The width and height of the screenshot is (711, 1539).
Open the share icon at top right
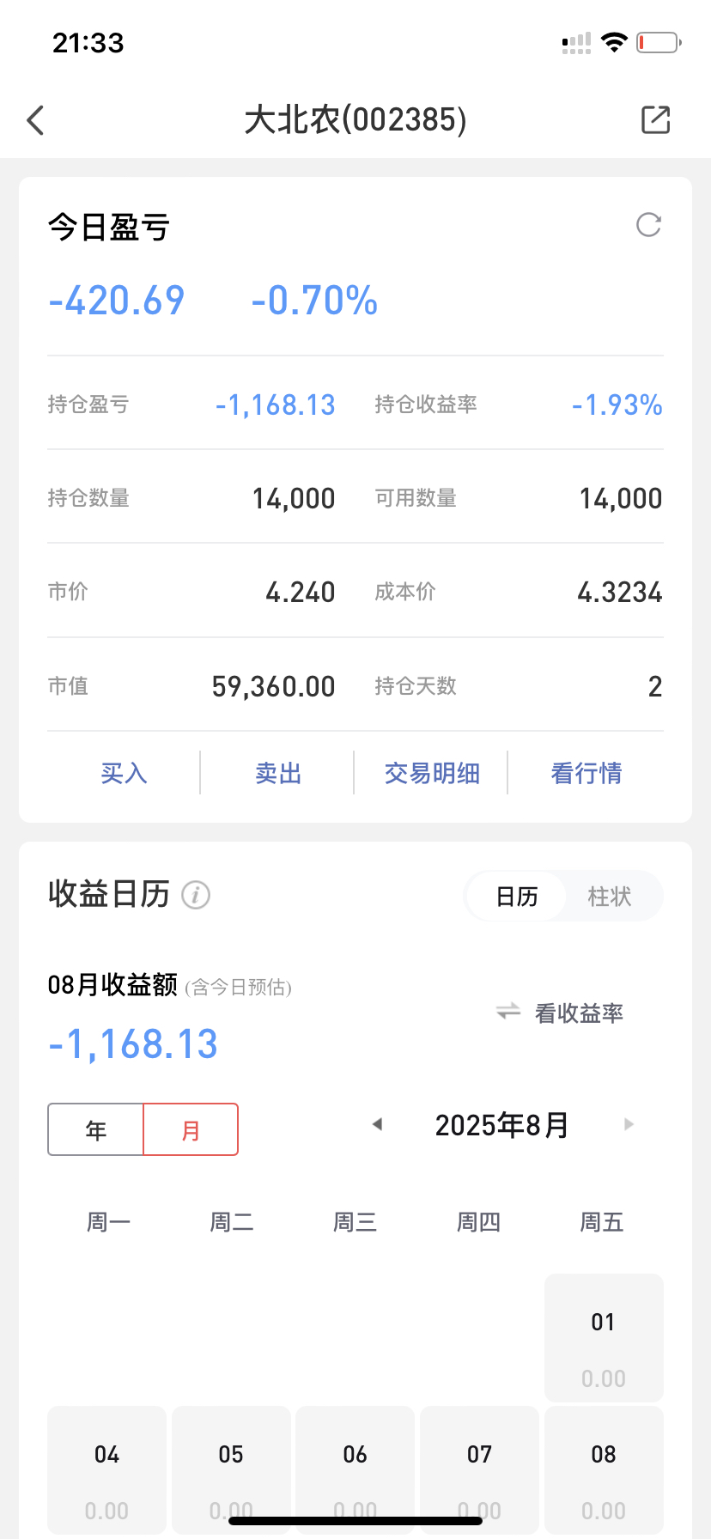click(x=655, y=120)
